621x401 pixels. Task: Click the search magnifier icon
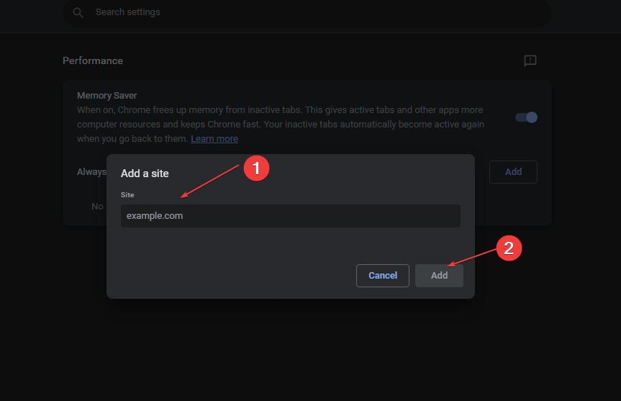78,13
